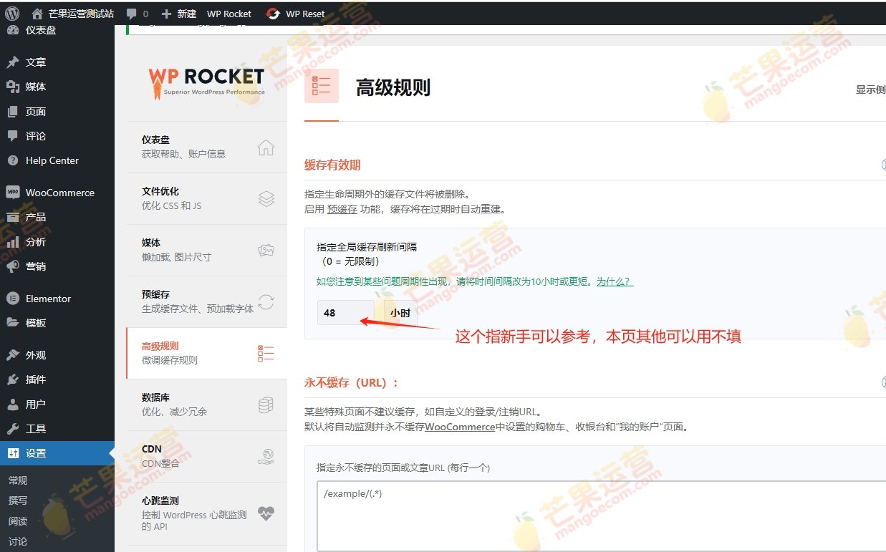Image resolution: width=886 pixels, height=552 pixels.
Task: Open the 高级规则 tab in WP Rocket
Action: point(206,353)
